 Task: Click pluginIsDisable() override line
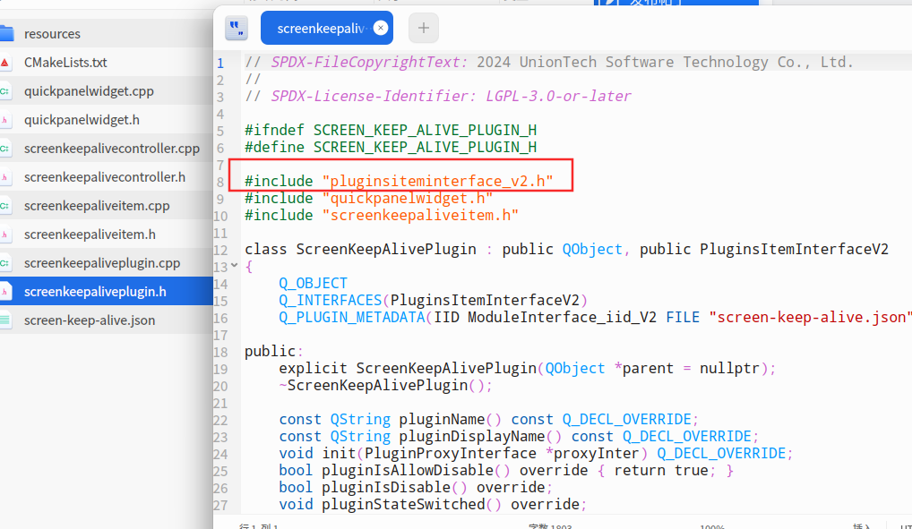[416, 488]
